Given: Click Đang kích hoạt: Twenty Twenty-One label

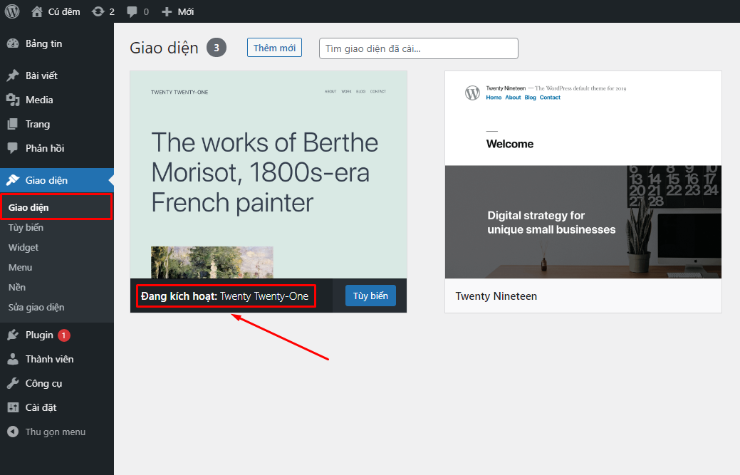Looking at the screenshot, I should click(224, 296).
